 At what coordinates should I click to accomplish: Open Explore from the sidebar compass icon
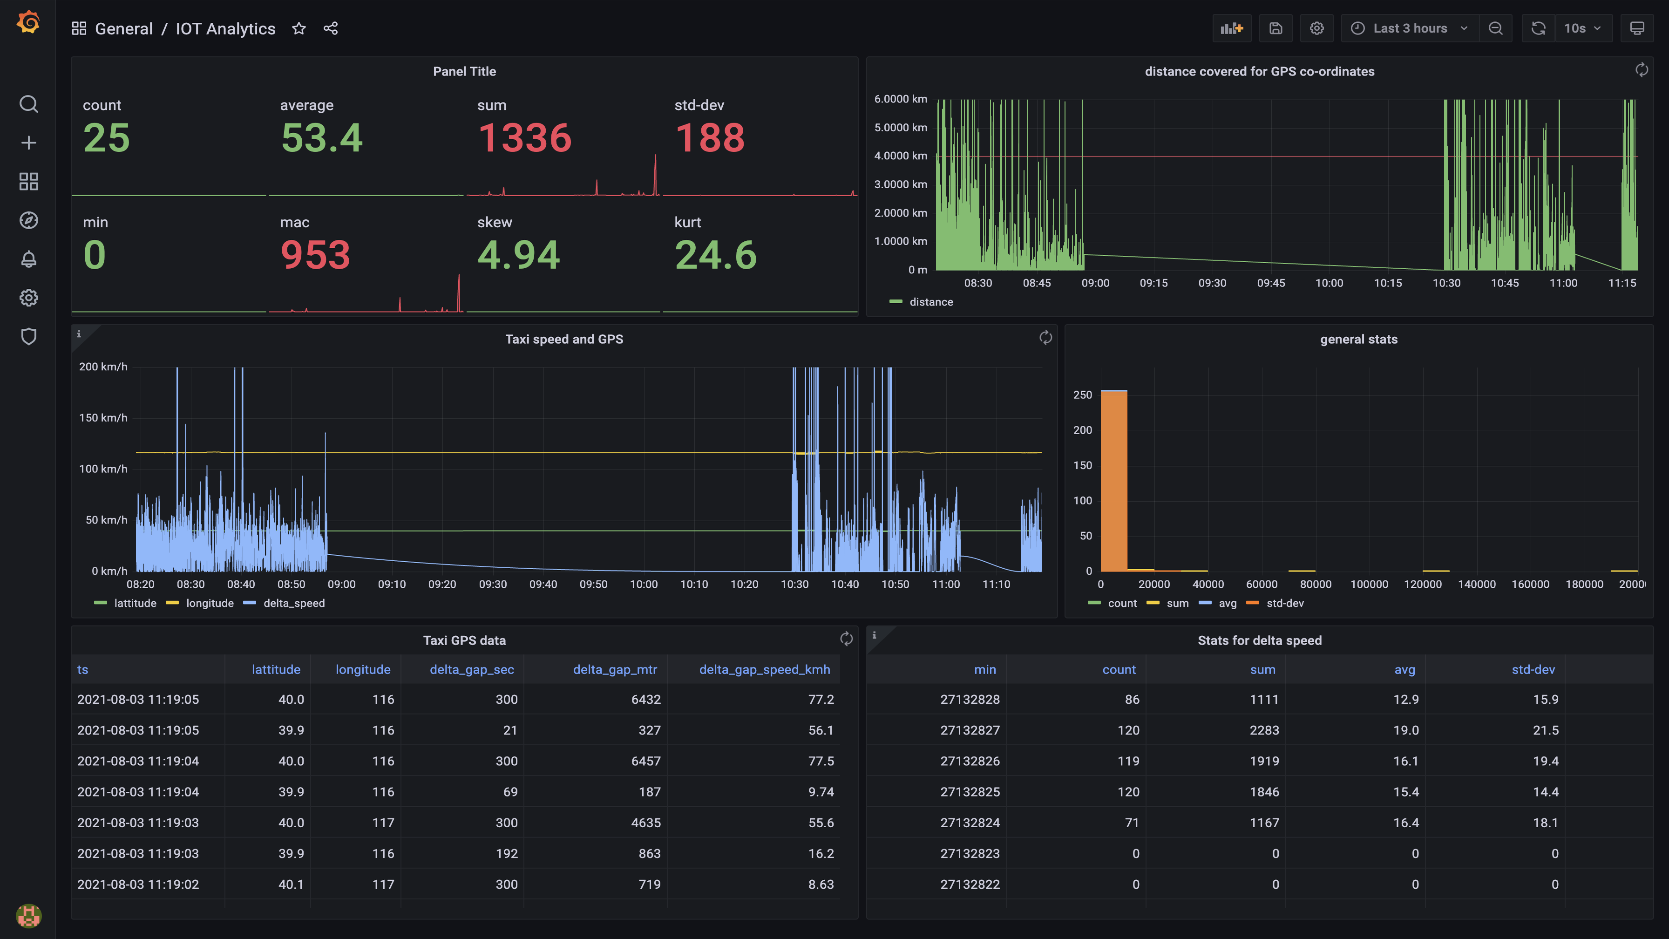28,220
